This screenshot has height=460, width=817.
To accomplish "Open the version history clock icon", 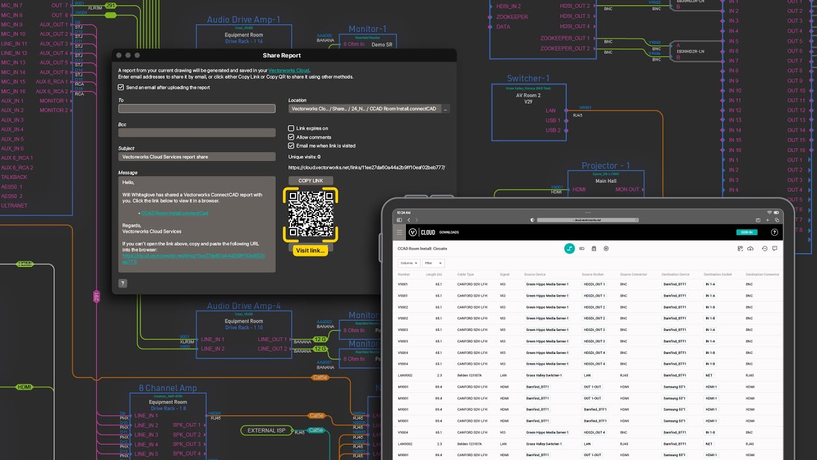I will [x=765, y=249].
